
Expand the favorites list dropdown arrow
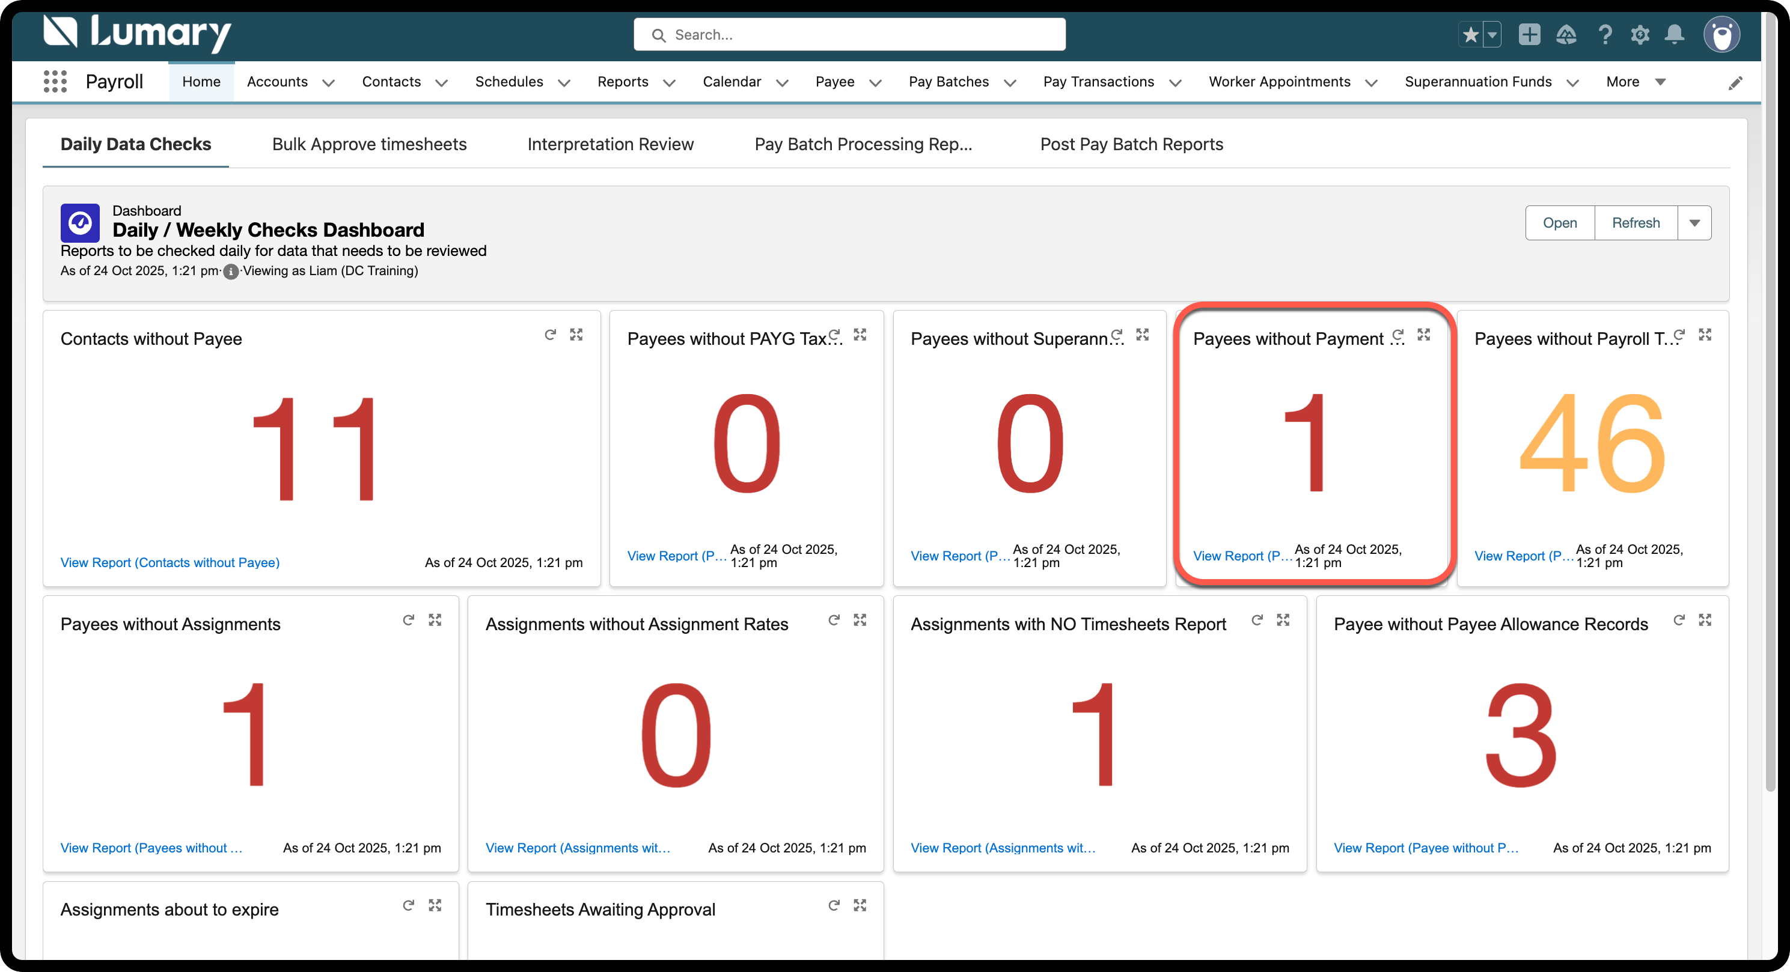[x=1492, y=35]
